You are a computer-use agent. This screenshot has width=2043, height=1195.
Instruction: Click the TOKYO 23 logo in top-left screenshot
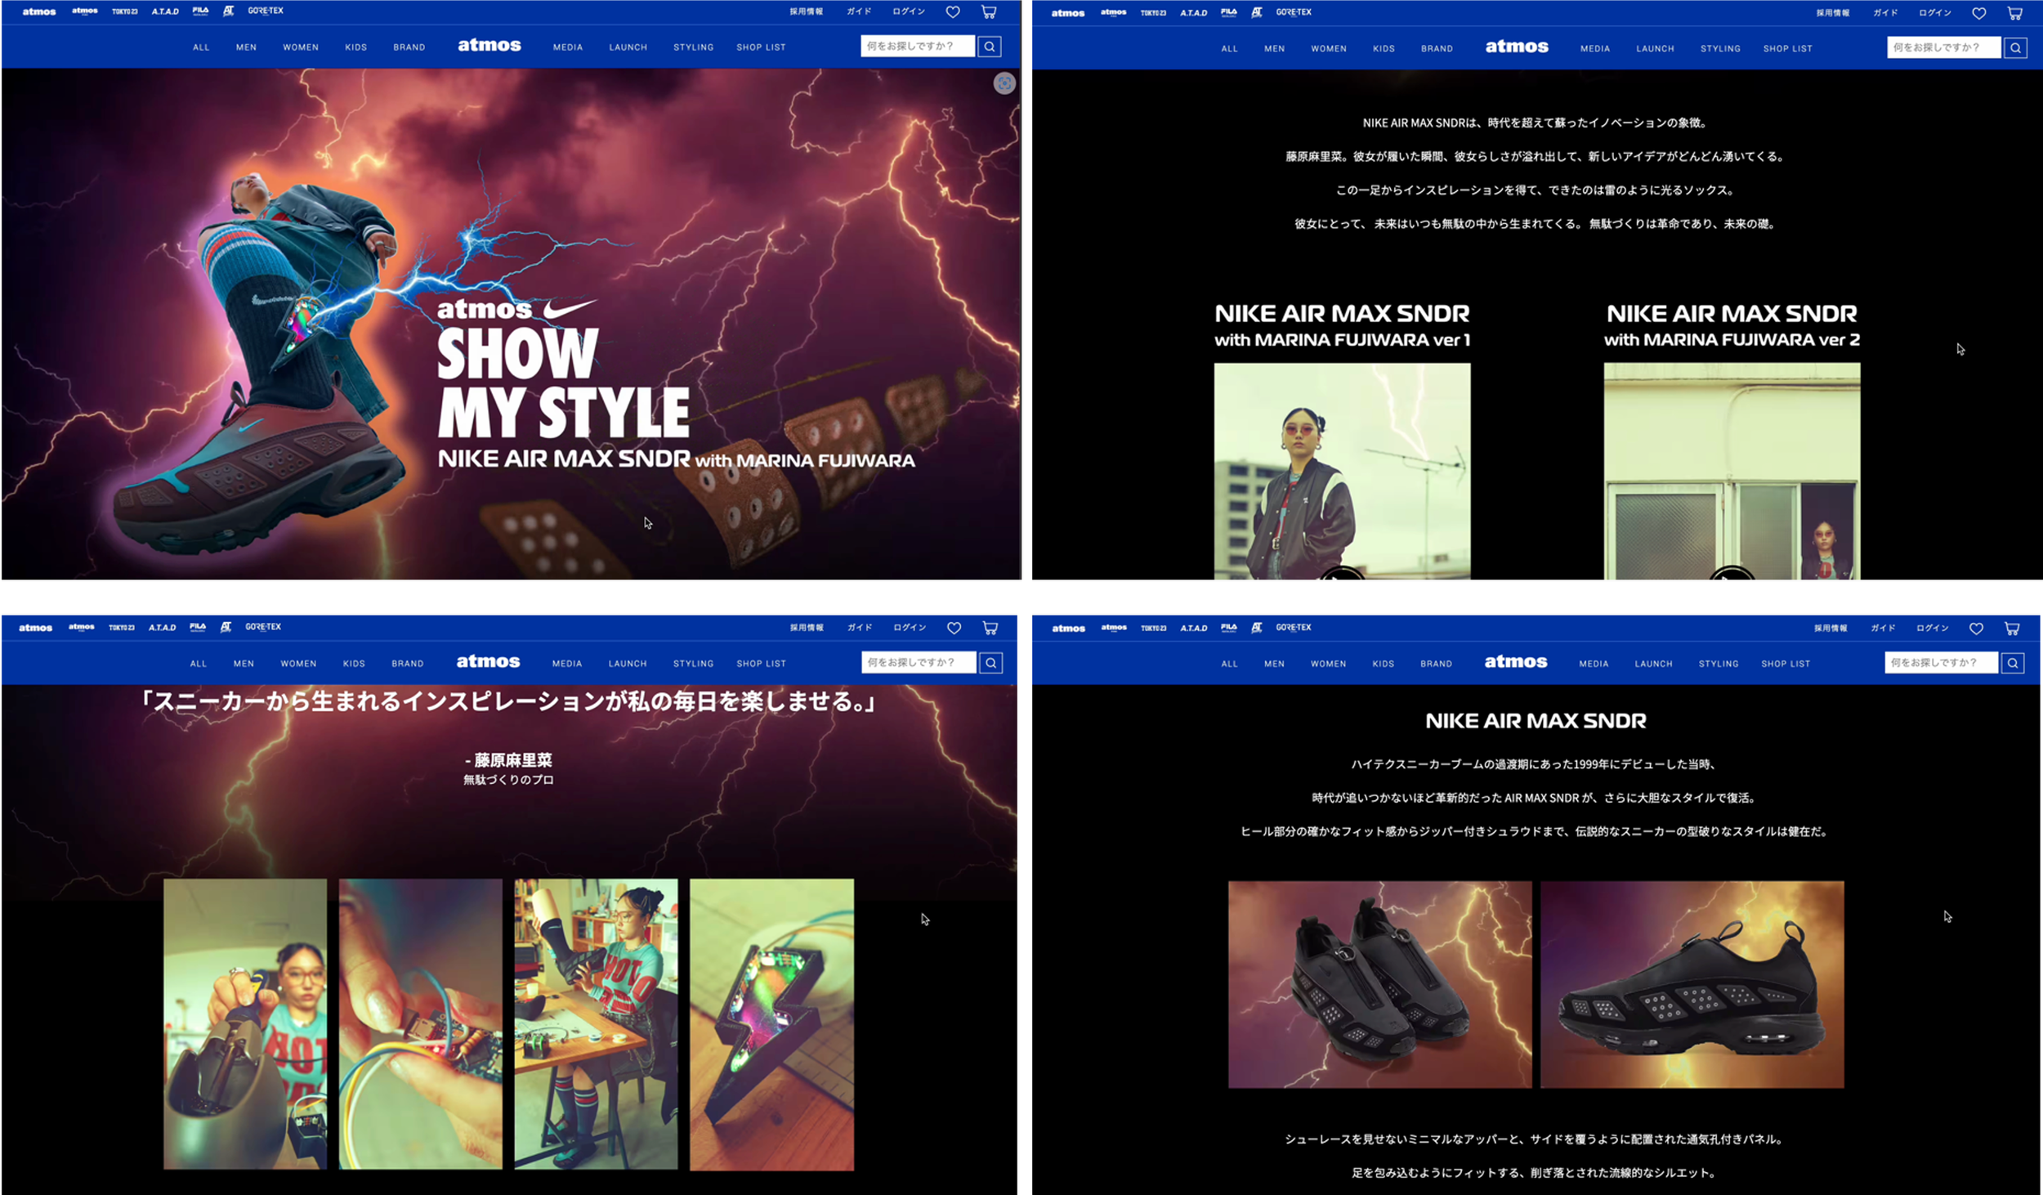click(124, 11)
